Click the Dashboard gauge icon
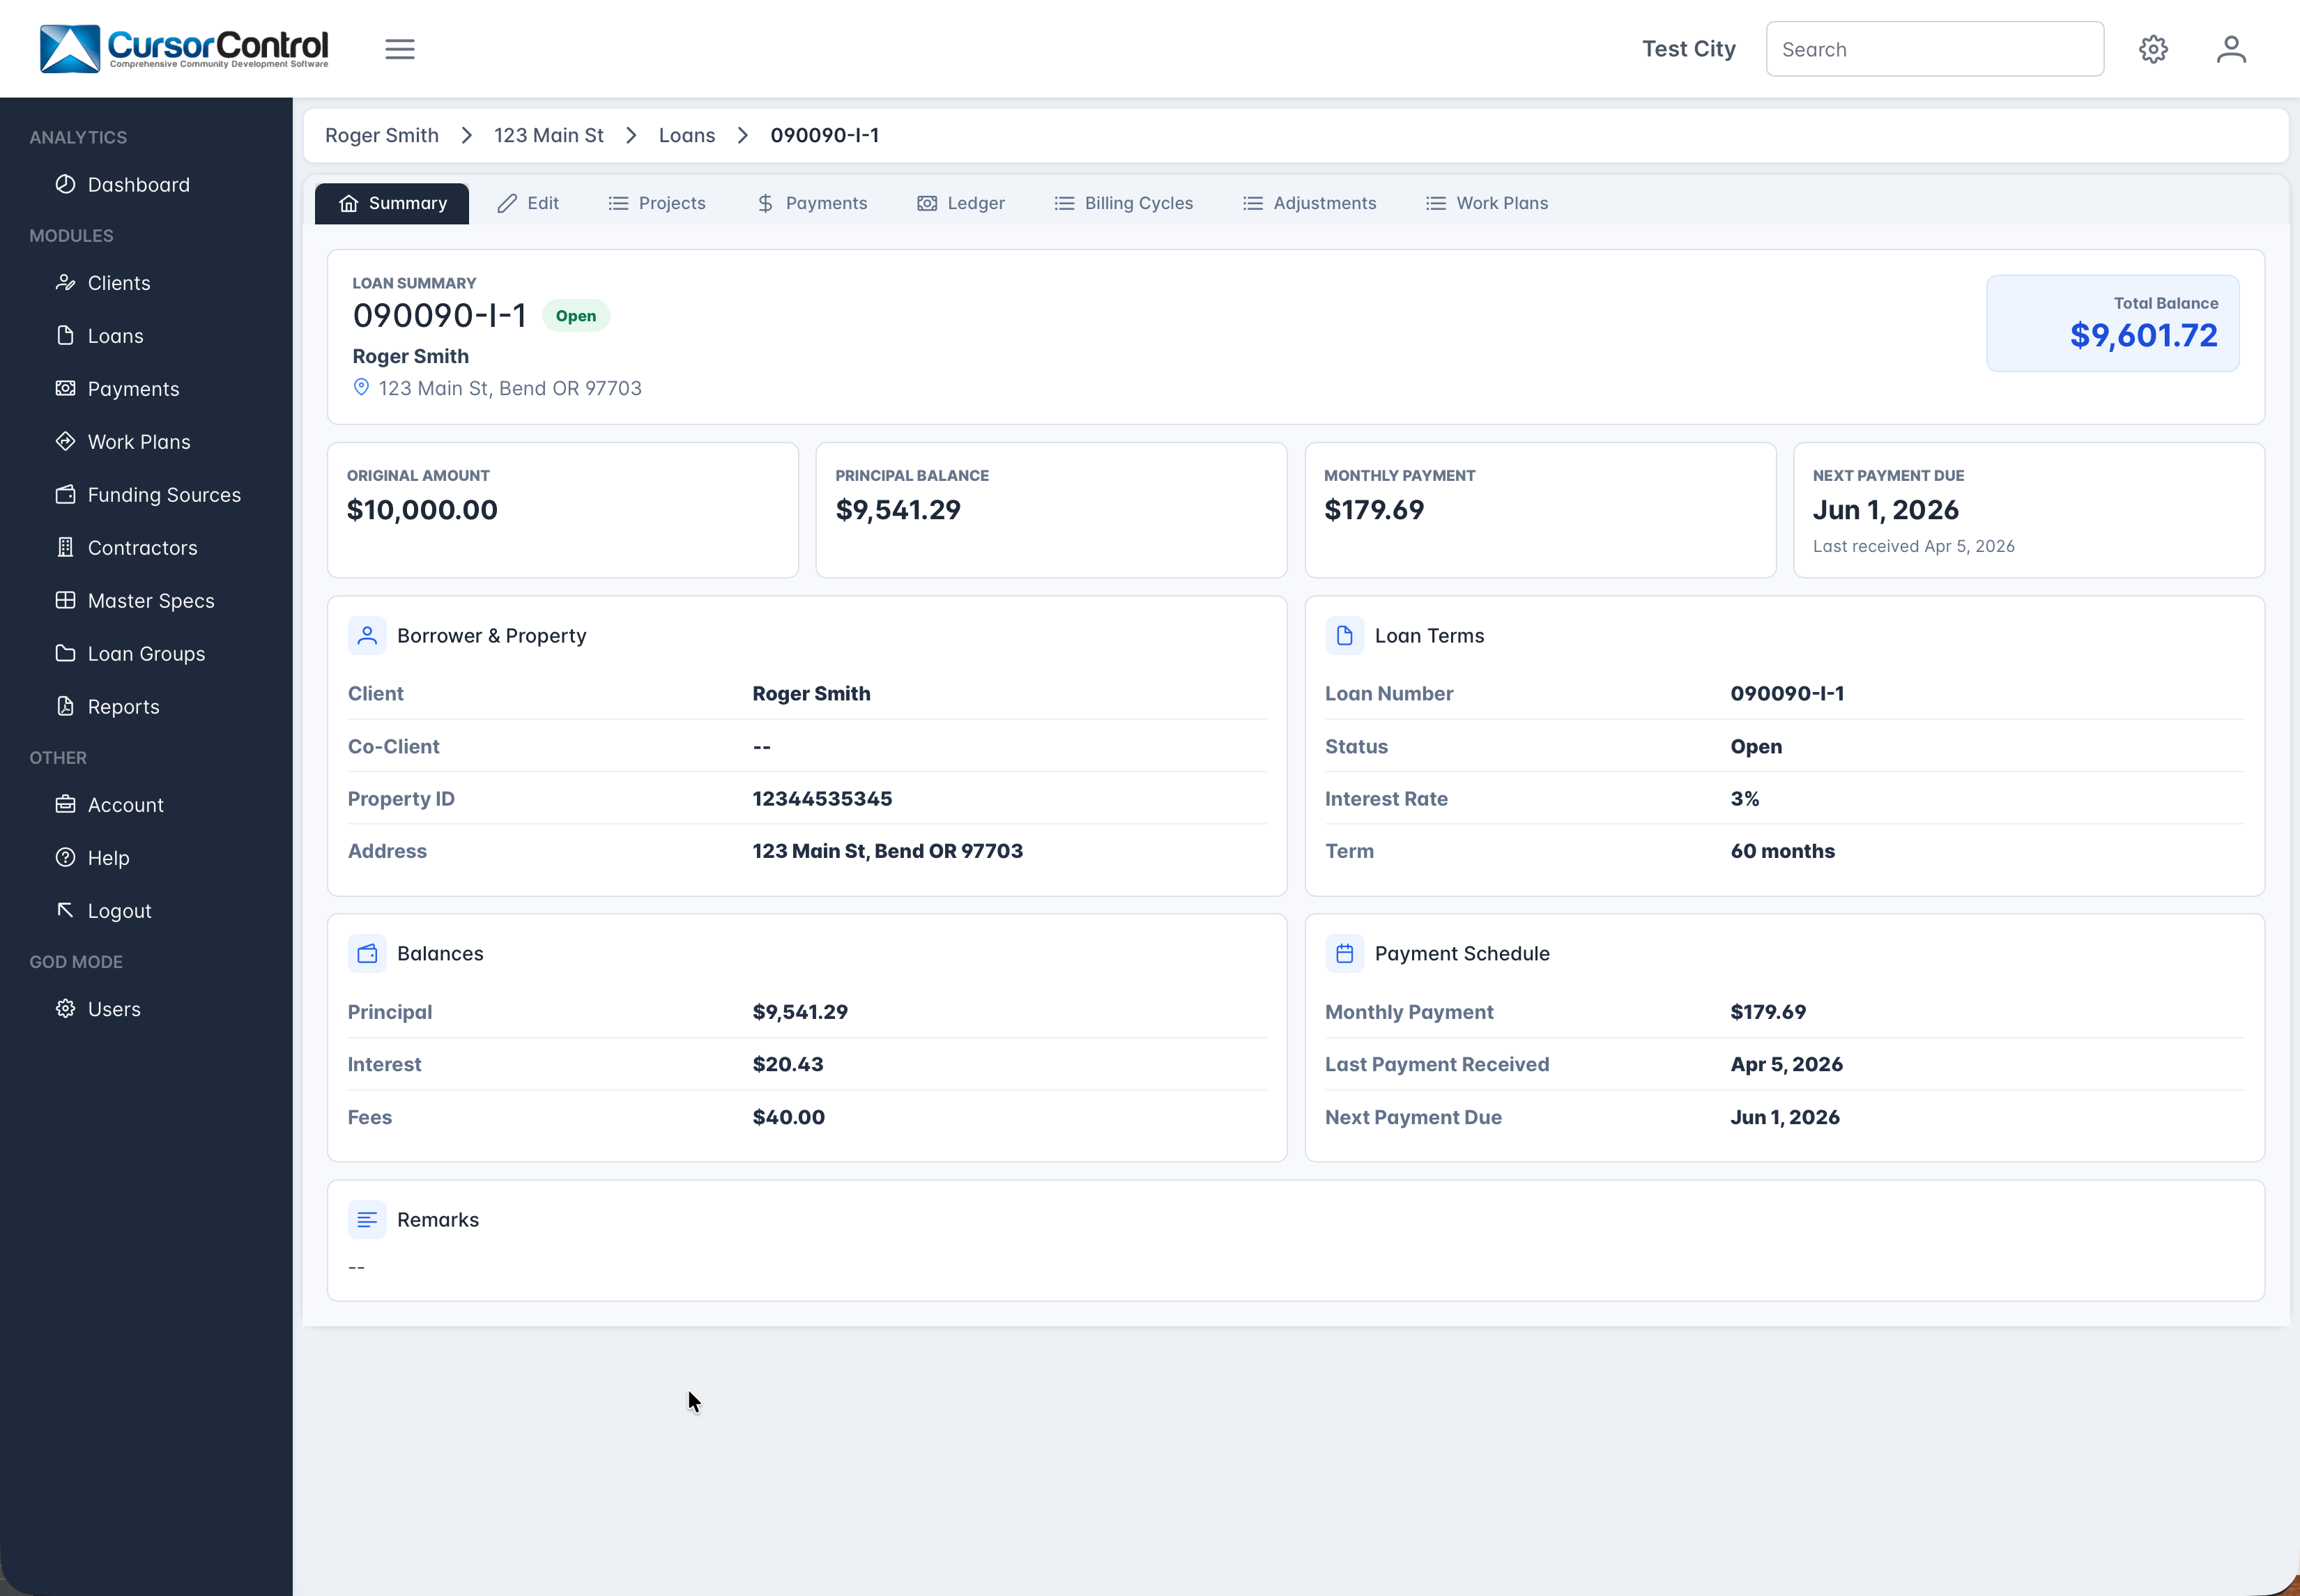This screenshot has height=1596, width=2300. pos(65,184)
